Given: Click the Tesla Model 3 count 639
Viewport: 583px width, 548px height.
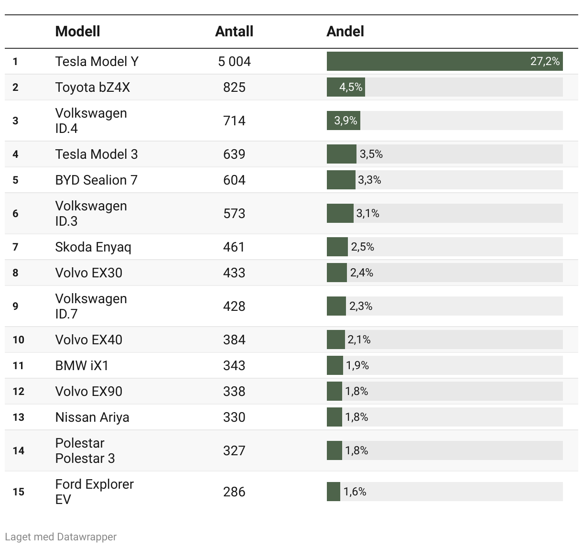Looking at the screenshot, I should pos(234,154).
